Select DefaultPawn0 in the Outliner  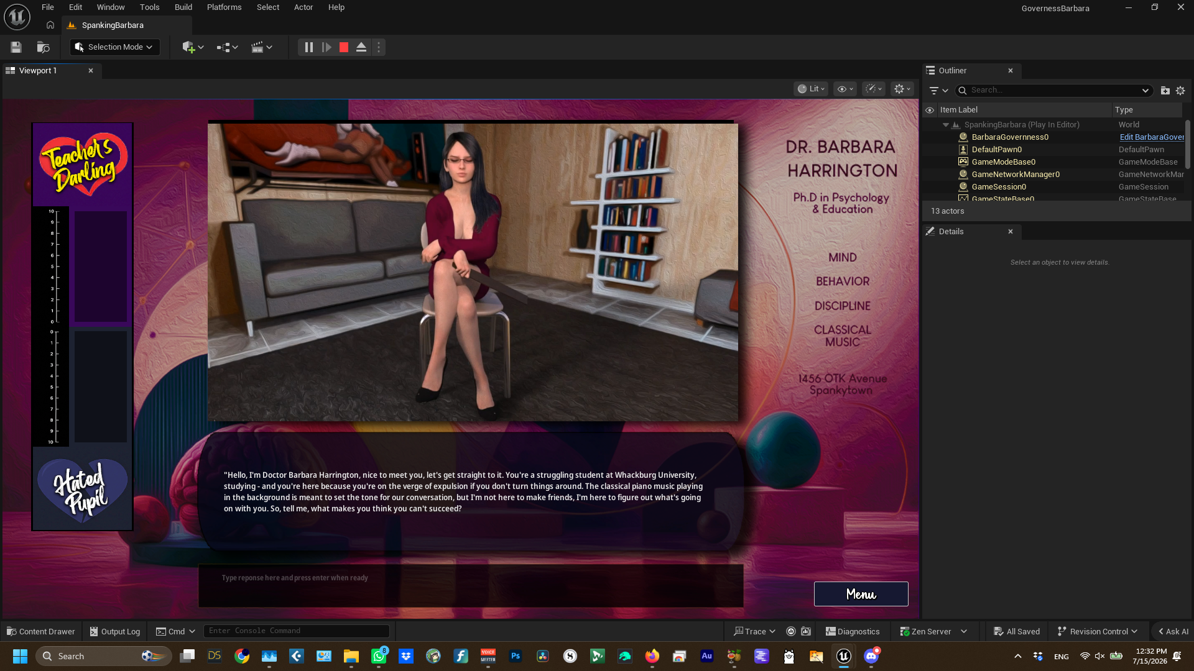996,150
